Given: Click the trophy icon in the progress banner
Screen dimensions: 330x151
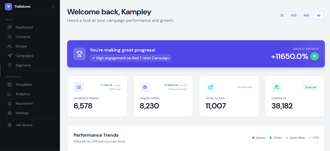Looking at the screenshot, I should [79, 54].
